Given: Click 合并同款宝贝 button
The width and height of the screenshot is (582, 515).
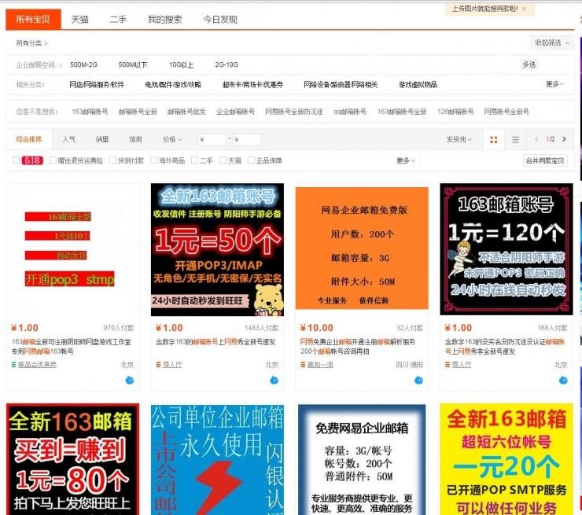Looking at the screenshot, I should pos(545,160).
